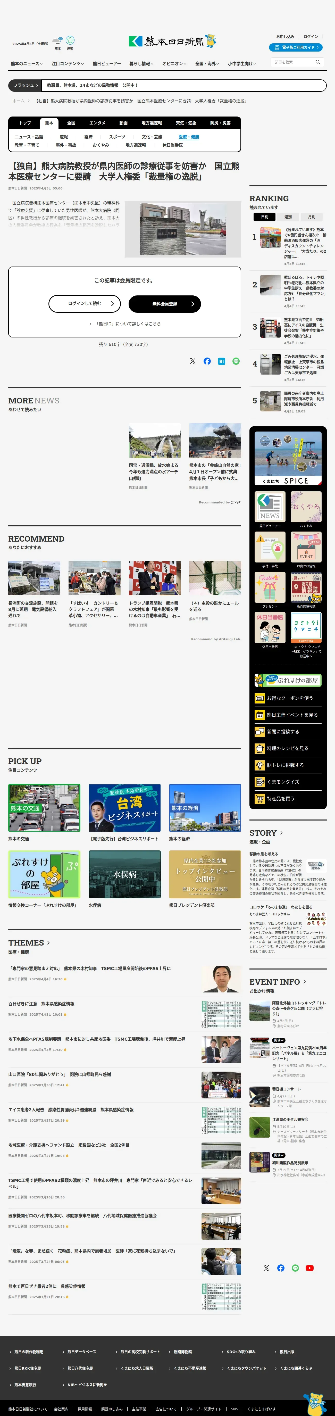
Task: Click the search magnifier icon
Action: pyautogui.click(x=317, y=62)
